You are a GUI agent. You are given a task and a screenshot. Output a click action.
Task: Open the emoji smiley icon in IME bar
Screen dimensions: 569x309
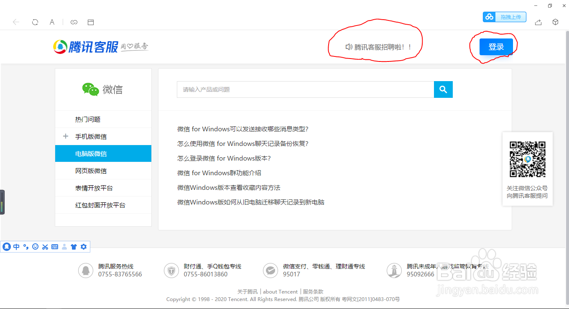(35, 247)
